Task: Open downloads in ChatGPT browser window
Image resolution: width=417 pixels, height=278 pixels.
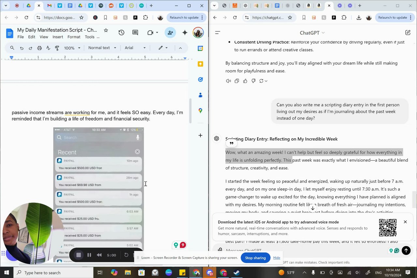Action: pyautogui.click(x=359, y=18)
